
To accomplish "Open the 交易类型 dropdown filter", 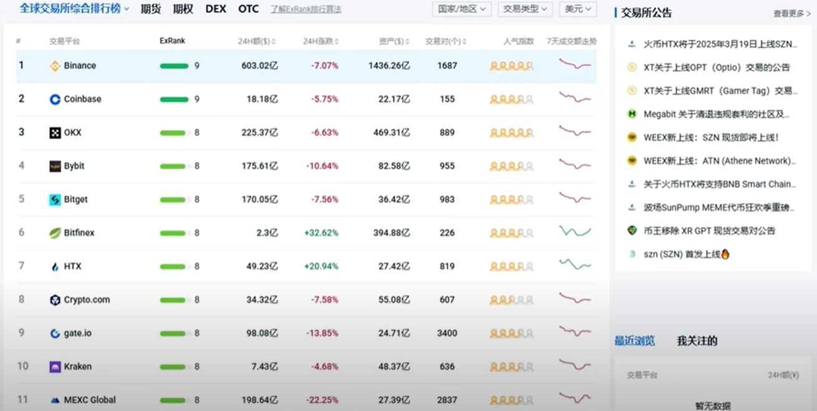I will [x=525, y=9].
